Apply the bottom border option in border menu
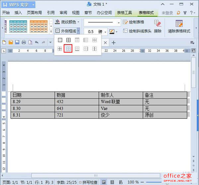This screenshot has width=199, height=185. click(77, 49)
